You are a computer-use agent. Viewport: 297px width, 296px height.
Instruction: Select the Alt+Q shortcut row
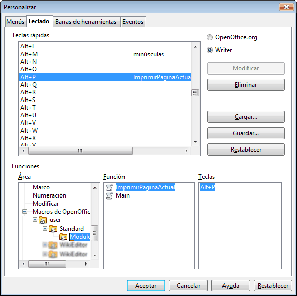pyautogui.click(x=105, y=85)
